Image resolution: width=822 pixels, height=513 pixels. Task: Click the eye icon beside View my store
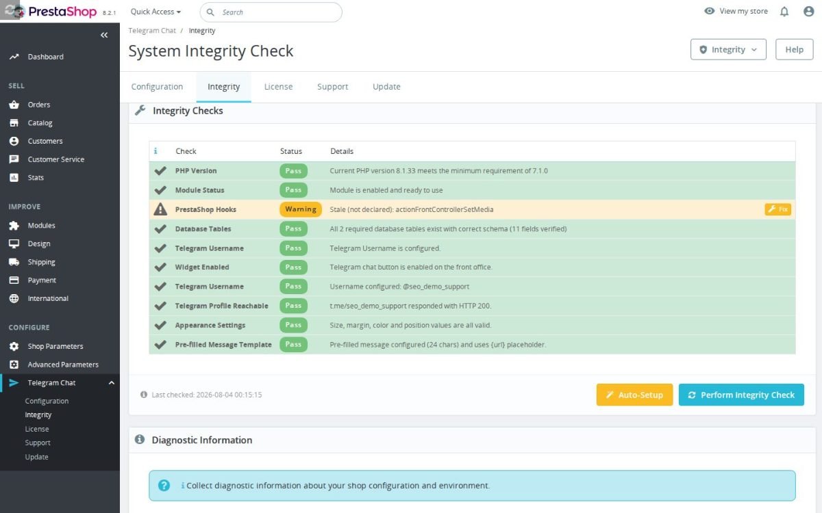coord(710,12)
